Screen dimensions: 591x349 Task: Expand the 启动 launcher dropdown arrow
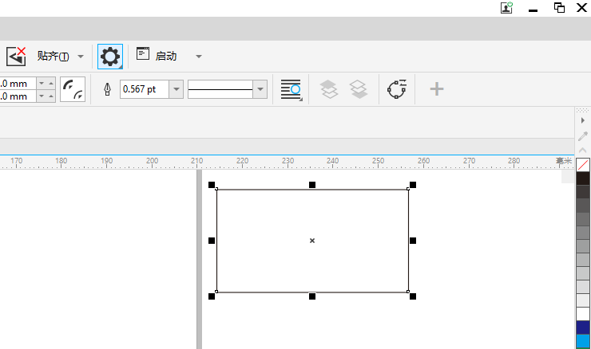tap(199, 57)
